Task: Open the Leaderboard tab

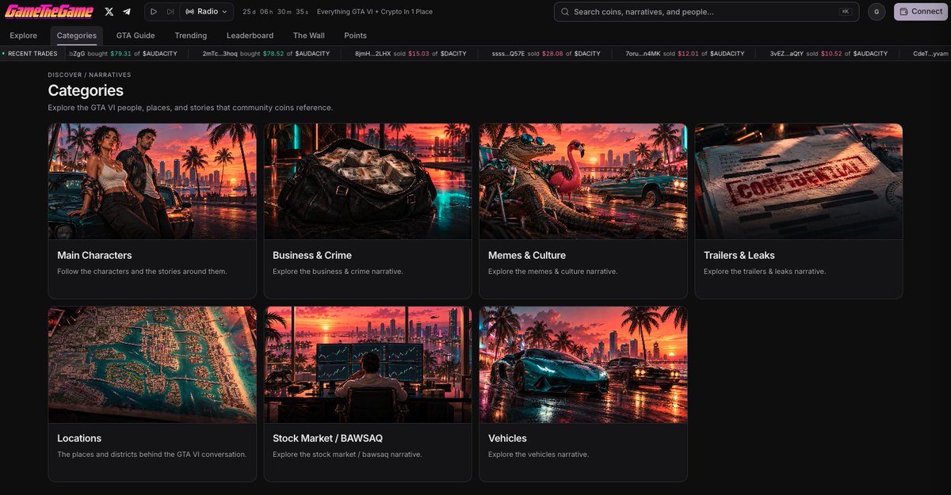Action: click(250, 36)
